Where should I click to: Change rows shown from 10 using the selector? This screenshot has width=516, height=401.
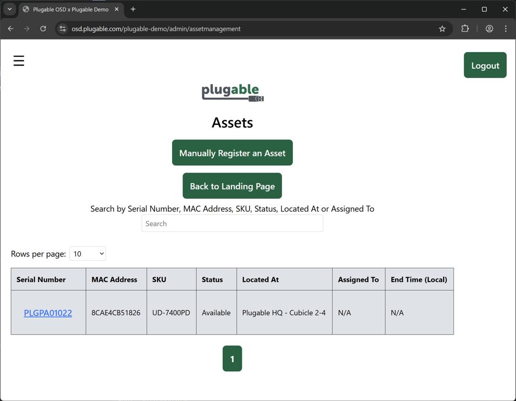(x=87, y=253)
